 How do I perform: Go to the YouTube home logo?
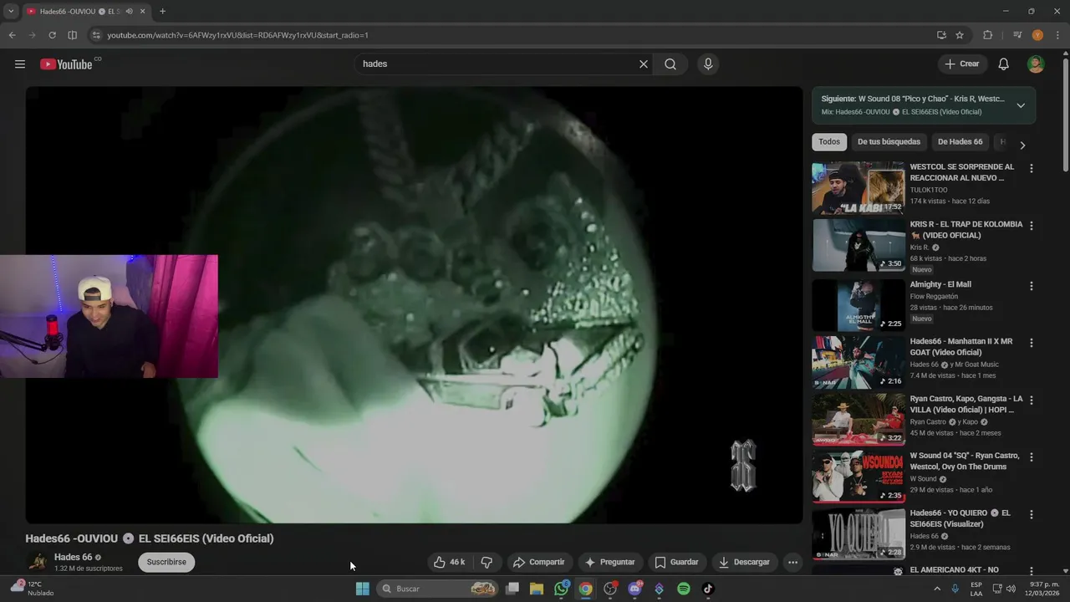(x=66, y=64)
